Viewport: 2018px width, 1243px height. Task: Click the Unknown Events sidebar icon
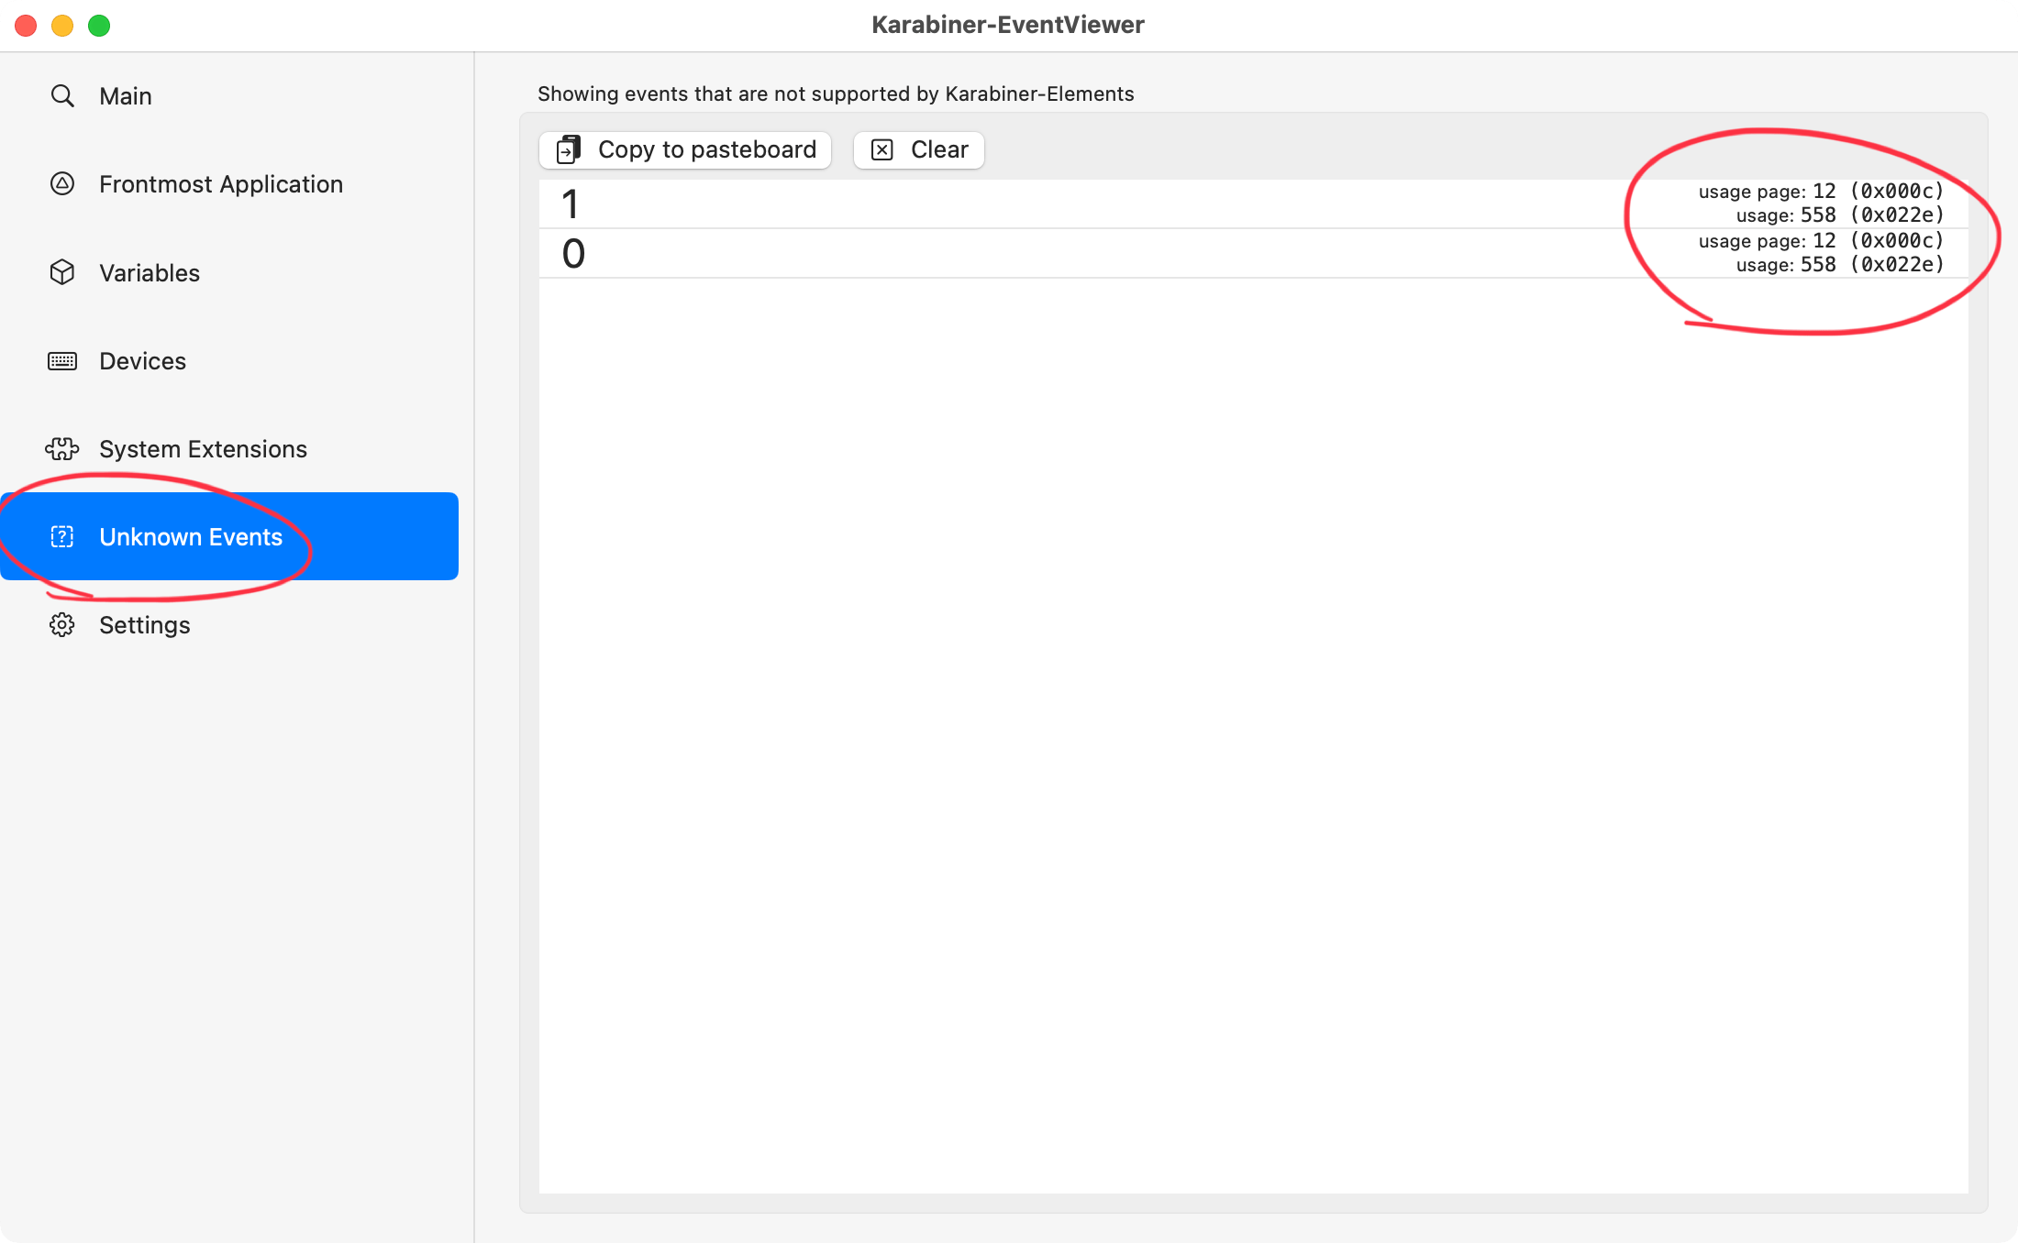click(x=62, y=537)
